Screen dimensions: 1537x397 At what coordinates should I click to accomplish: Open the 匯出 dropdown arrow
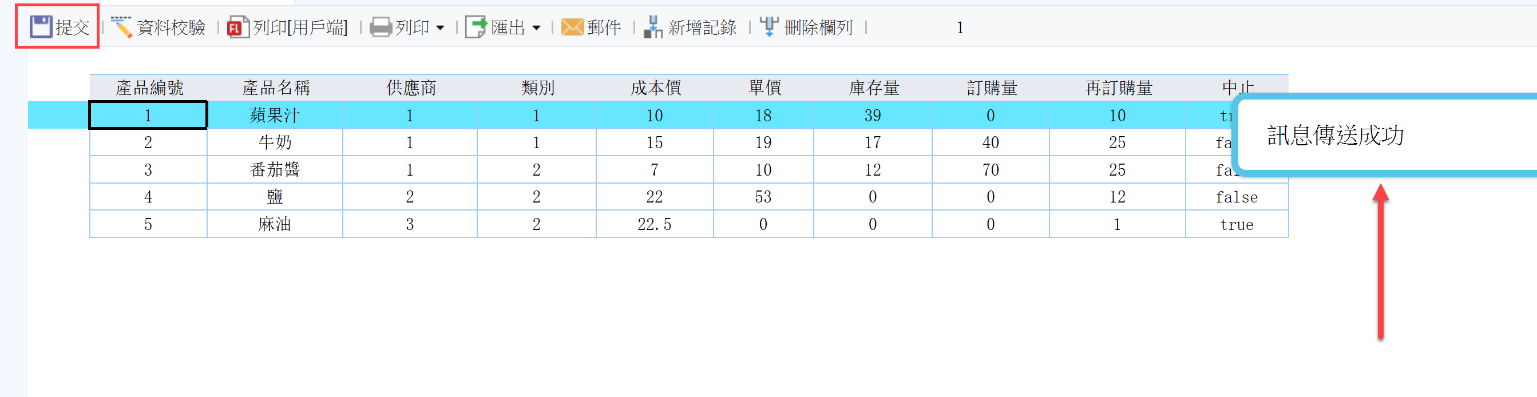coord(536,28)
